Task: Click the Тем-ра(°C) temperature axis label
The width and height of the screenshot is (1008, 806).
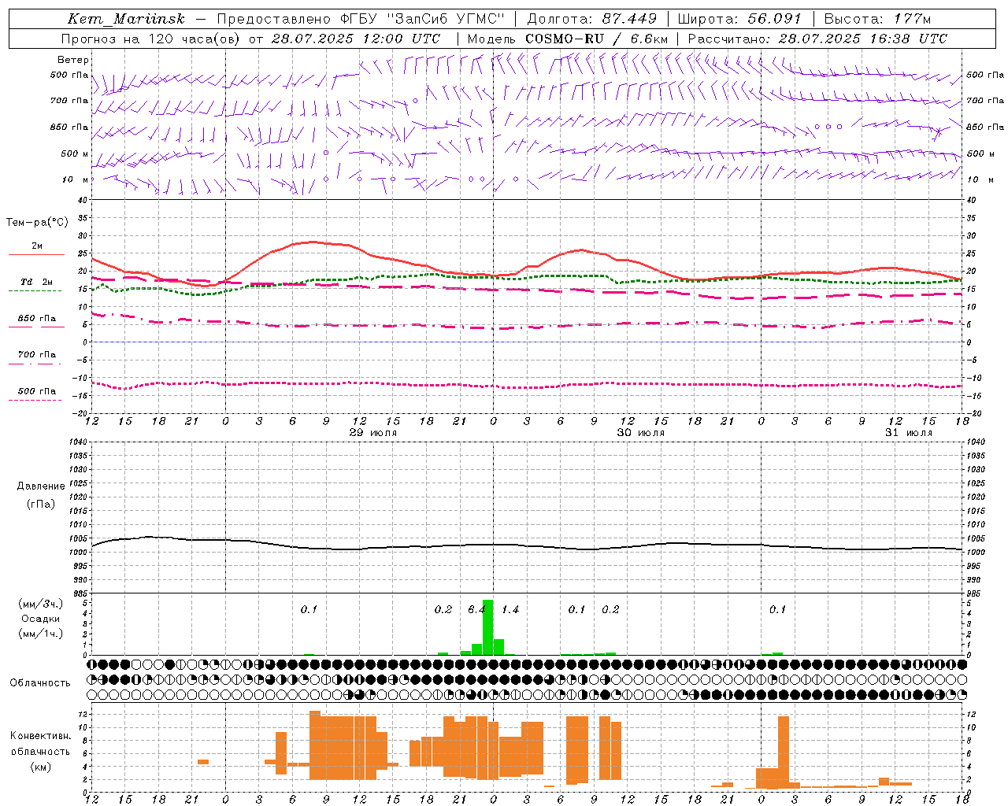Action: point(37,223)
